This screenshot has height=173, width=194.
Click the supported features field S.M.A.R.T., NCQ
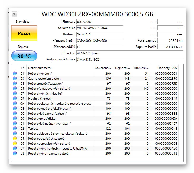[x=130, y=60]
